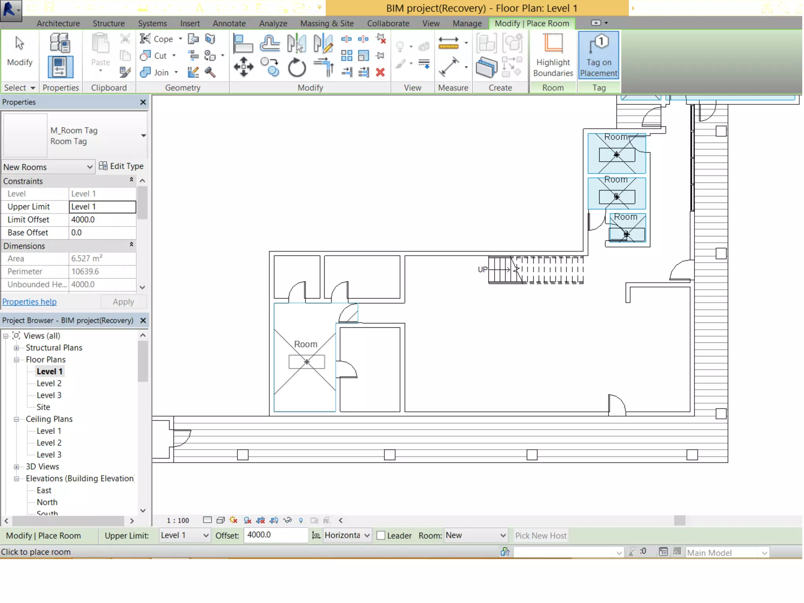804x603 pixels.
Task: Open Level 2 floor plan view
Action: (x=49, y=383)
